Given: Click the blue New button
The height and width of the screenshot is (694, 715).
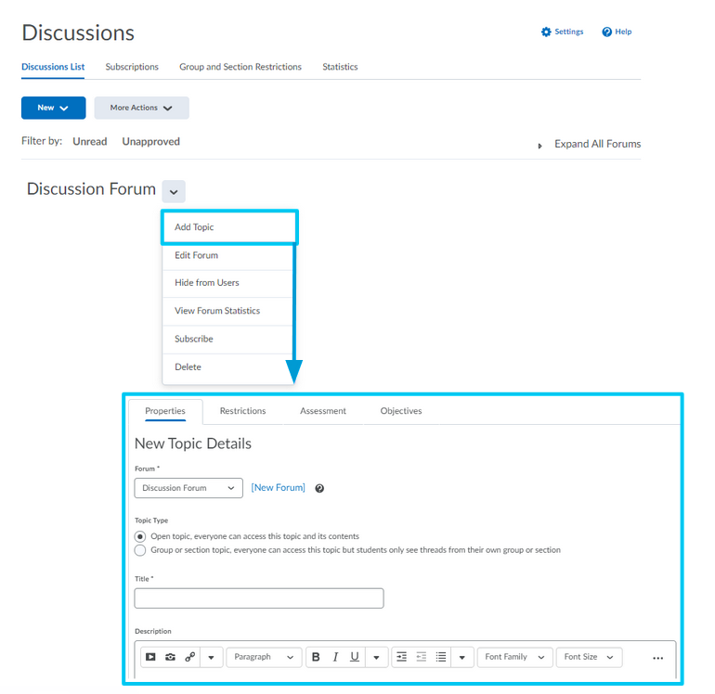Looking at the screenshot, I should click(53, 108).
